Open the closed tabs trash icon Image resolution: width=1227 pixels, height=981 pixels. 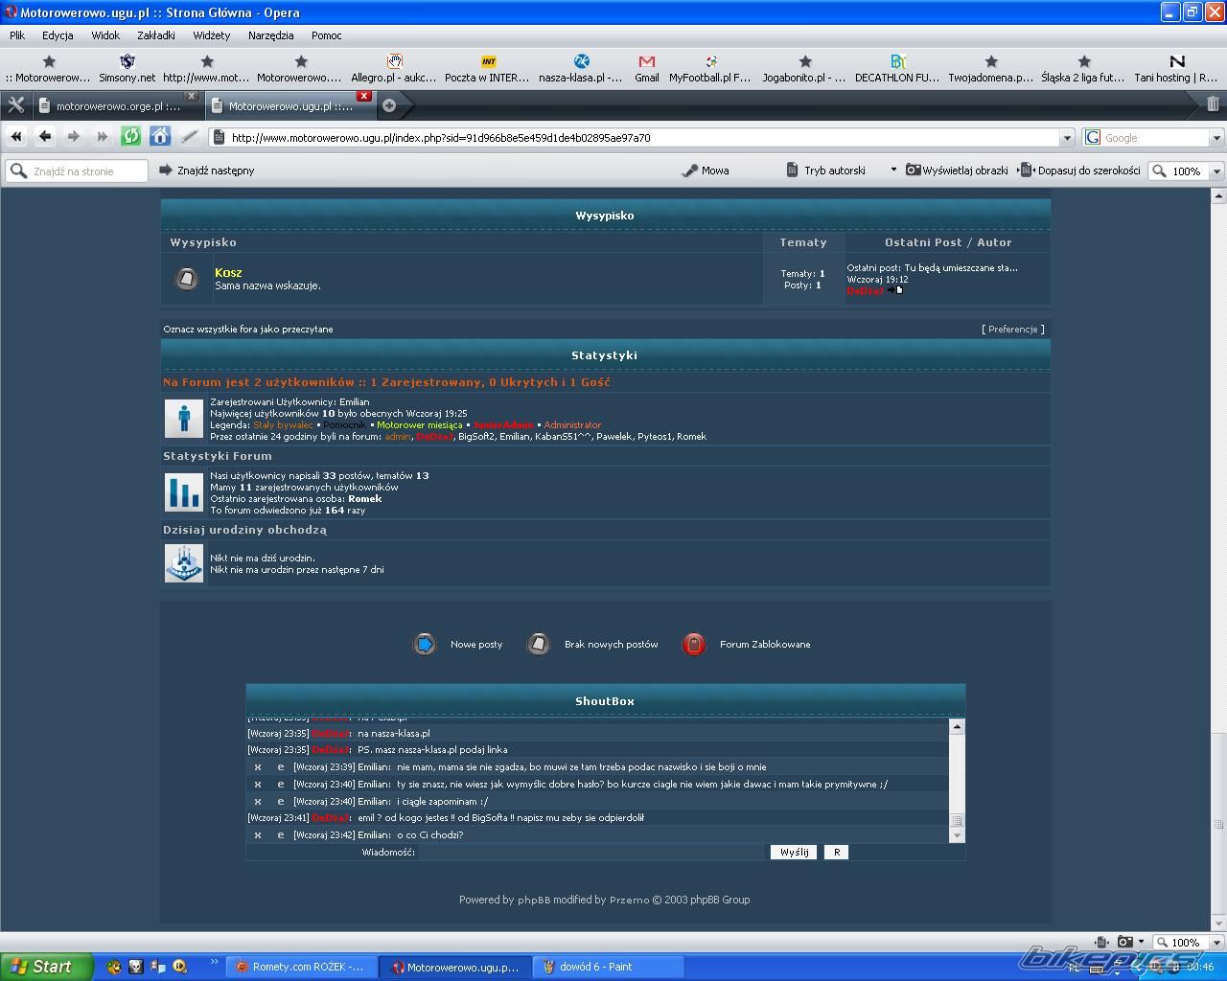[1213, 104]
